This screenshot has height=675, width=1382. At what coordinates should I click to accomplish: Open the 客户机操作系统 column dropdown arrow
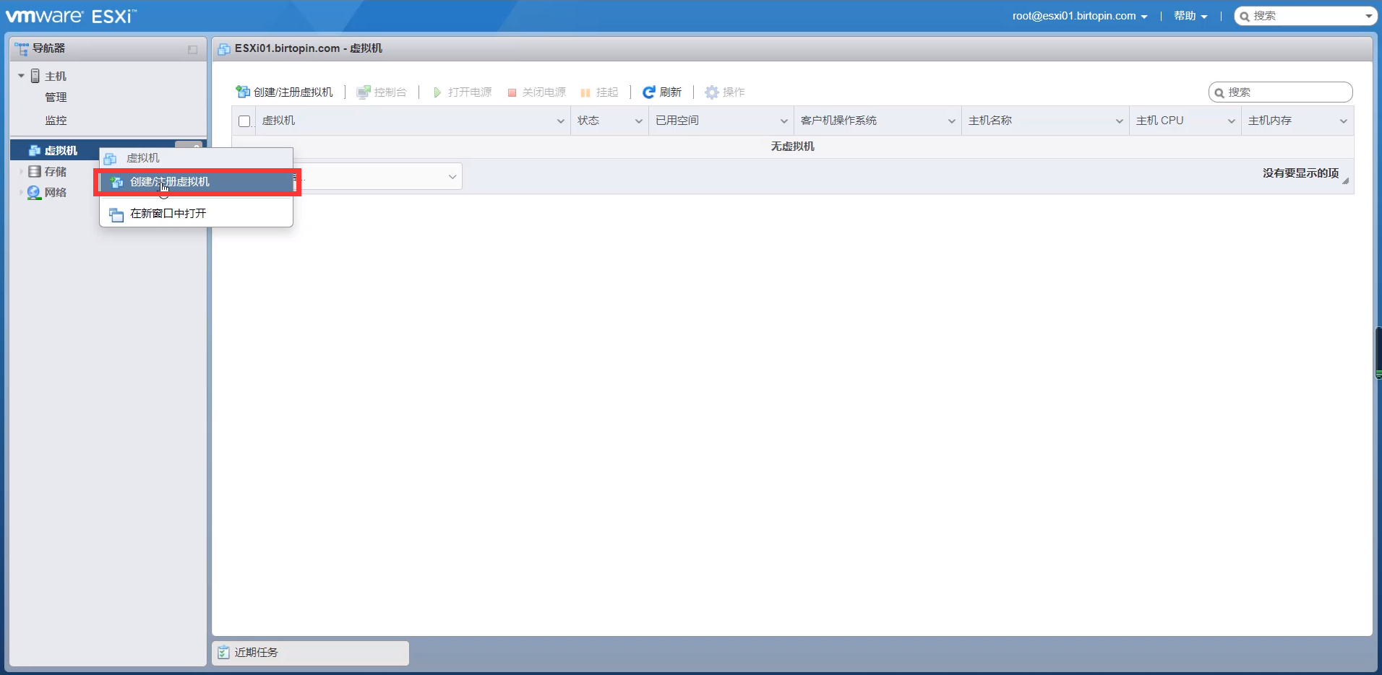pos(951,121)
